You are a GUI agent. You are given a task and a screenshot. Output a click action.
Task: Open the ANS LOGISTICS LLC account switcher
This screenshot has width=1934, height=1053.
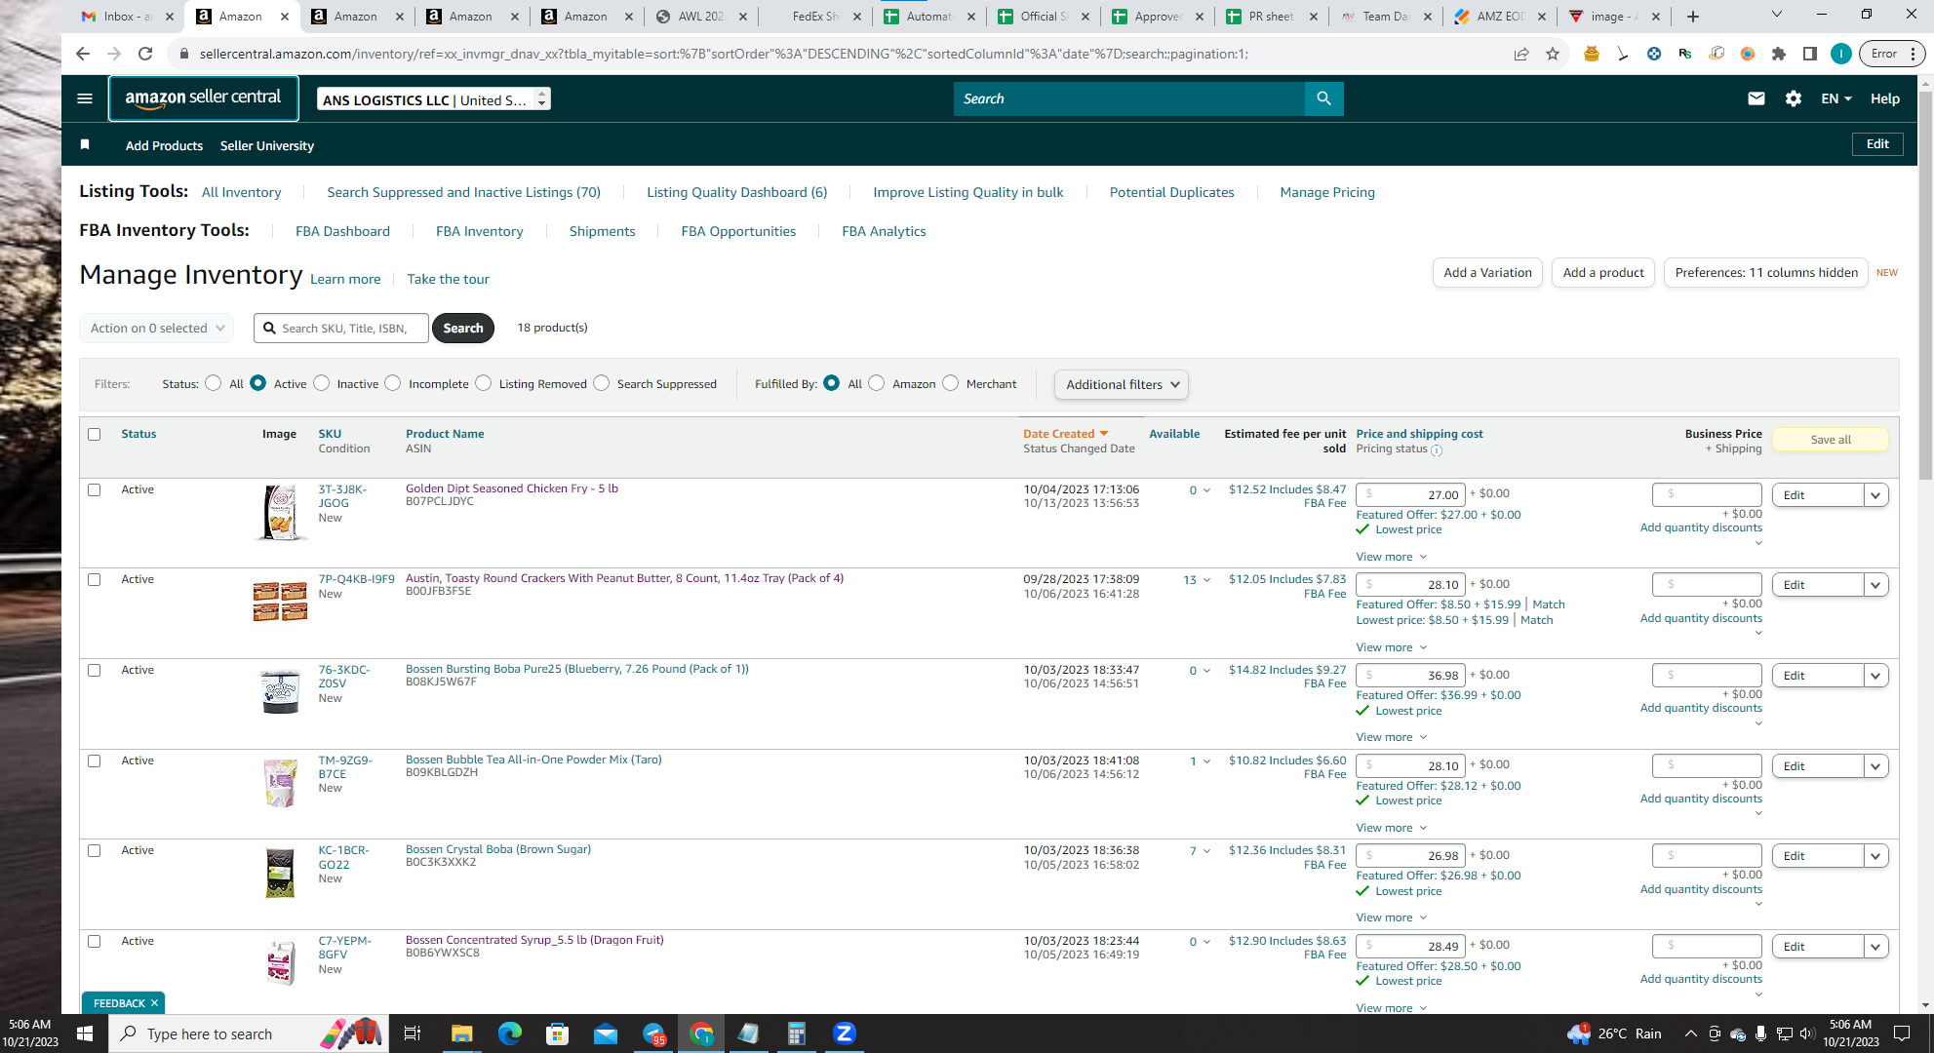tap(434, 99)
